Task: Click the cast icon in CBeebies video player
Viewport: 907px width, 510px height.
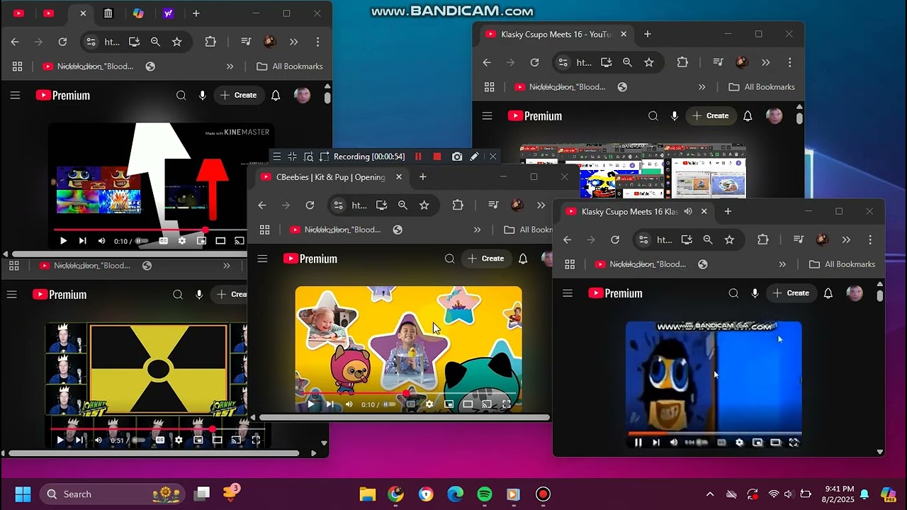Action: pos(487,404)
